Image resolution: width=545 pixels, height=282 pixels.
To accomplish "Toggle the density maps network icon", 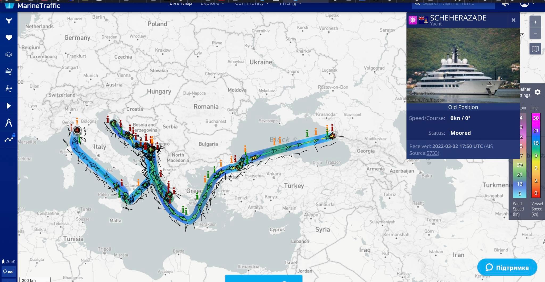I will point(9,89).
